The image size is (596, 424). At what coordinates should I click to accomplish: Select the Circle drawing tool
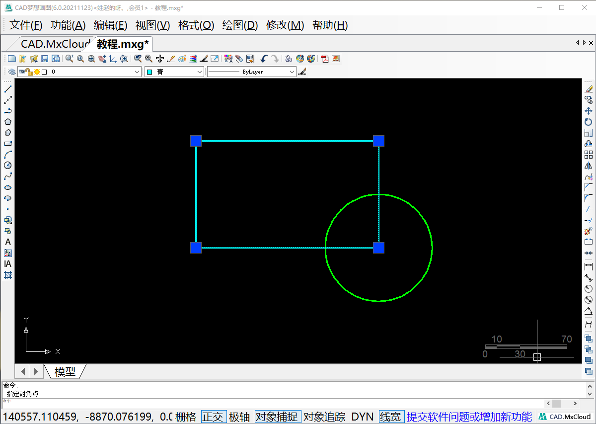[8, 166]
